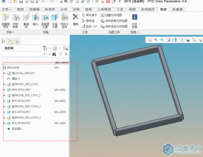Image resolution: width=203 pixels, height=157 pixels.
Task: Open the View Manager icon
Action: 187,40
